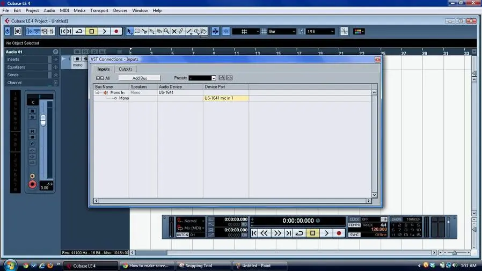The height and width of the screenshot is (271, 482).
Task: Open the Bar grid type dropdown
Action: [x=282, y=31]
